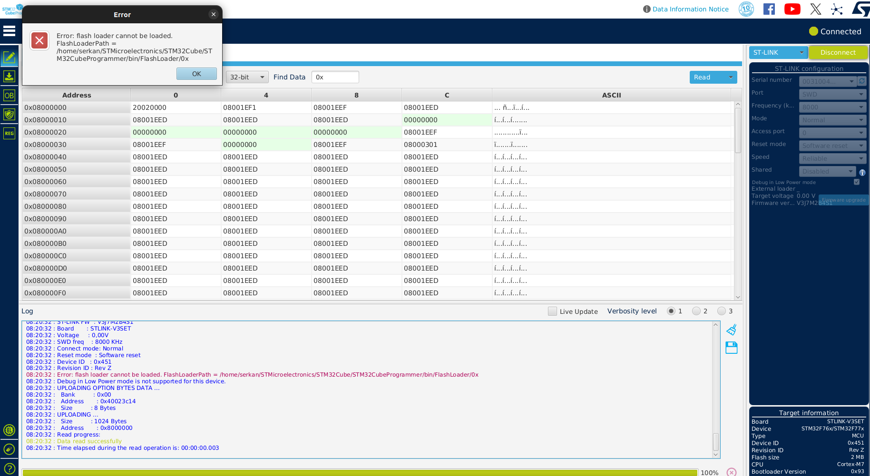The image size is (870, 476).
Task: Expand the 32-bit data width dropdown
Action: (x=247, y=77)
